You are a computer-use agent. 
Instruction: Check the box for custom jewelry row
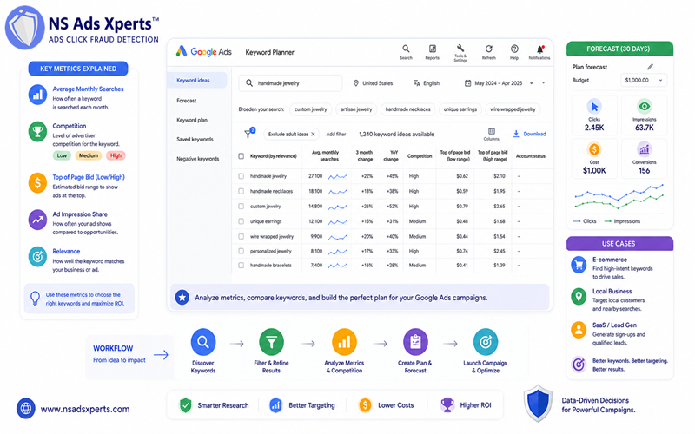(242, 207)
